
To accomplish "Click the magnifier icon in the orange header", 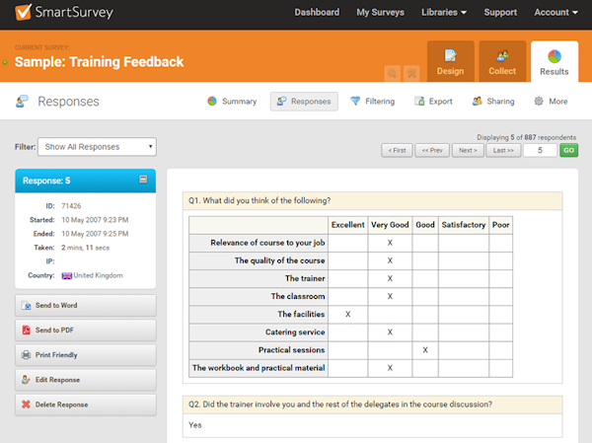I will click(x=393, y=72).
